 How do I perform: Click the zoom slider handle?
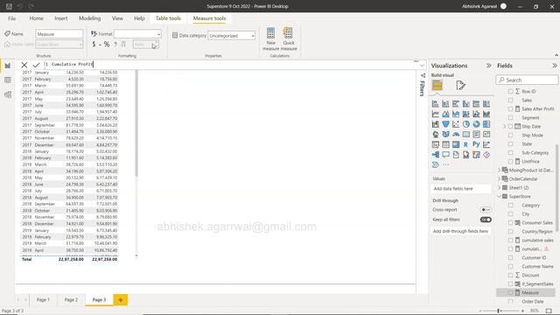499,311
